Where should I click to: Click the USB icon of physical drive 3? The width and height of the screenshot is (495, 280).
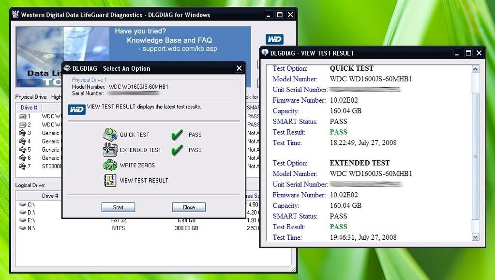(22, 133)
